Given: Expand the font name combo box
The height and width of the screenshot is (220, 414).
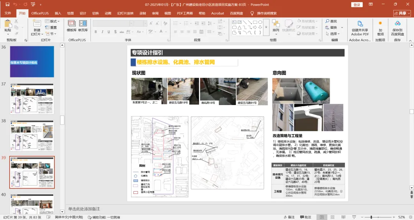Looking at the screenshot, I should [x=131, y=23].
